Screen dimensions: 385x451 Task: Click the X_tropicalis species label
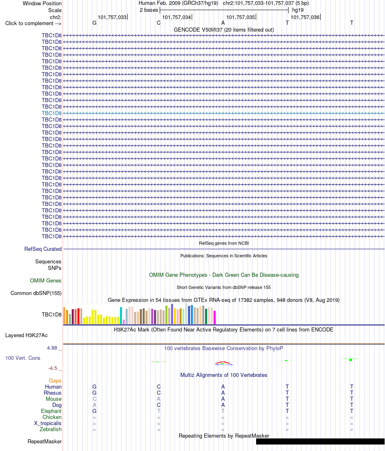(x=48, y=423)
